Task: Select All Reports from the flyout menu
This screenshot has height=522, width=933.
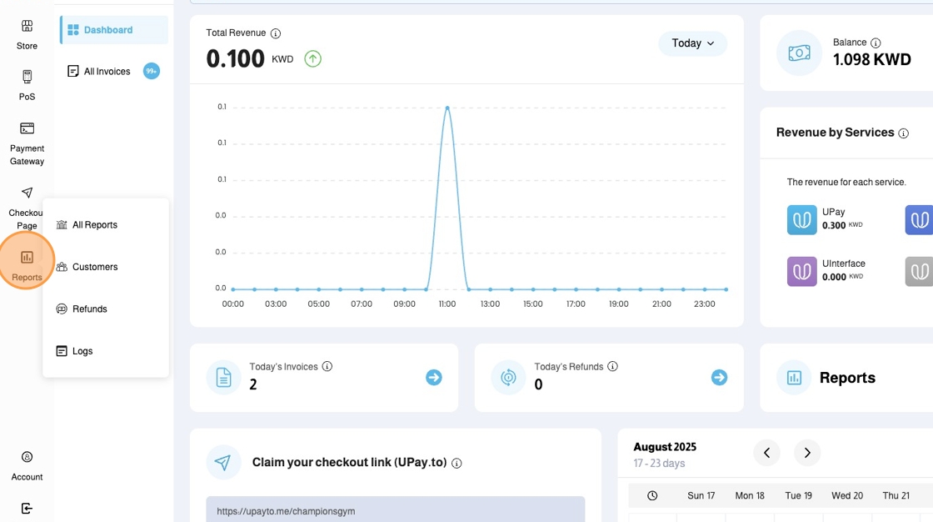Action: (x=94, y=225)
